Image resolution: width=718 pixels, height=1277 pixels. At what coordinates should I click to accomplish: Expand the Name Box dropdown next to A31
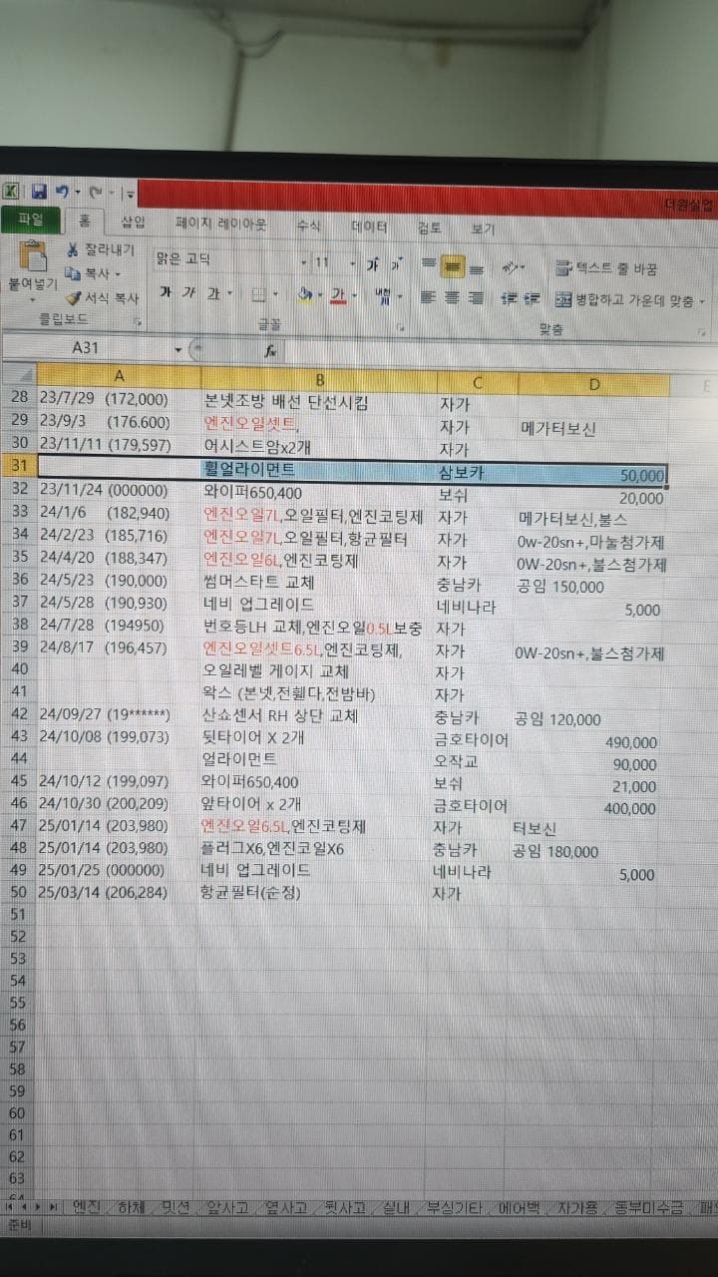(179, 349)
